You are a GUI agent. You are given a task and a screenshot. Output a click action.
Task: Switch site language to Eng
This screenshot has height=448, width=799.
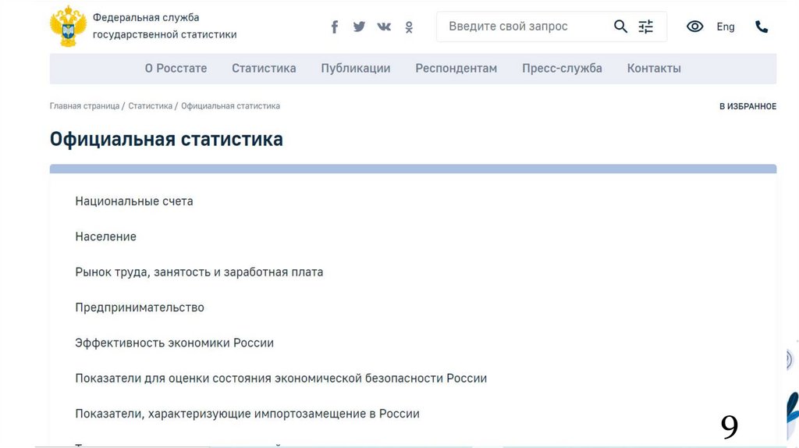pyautogui.click(x=725, y=27)
